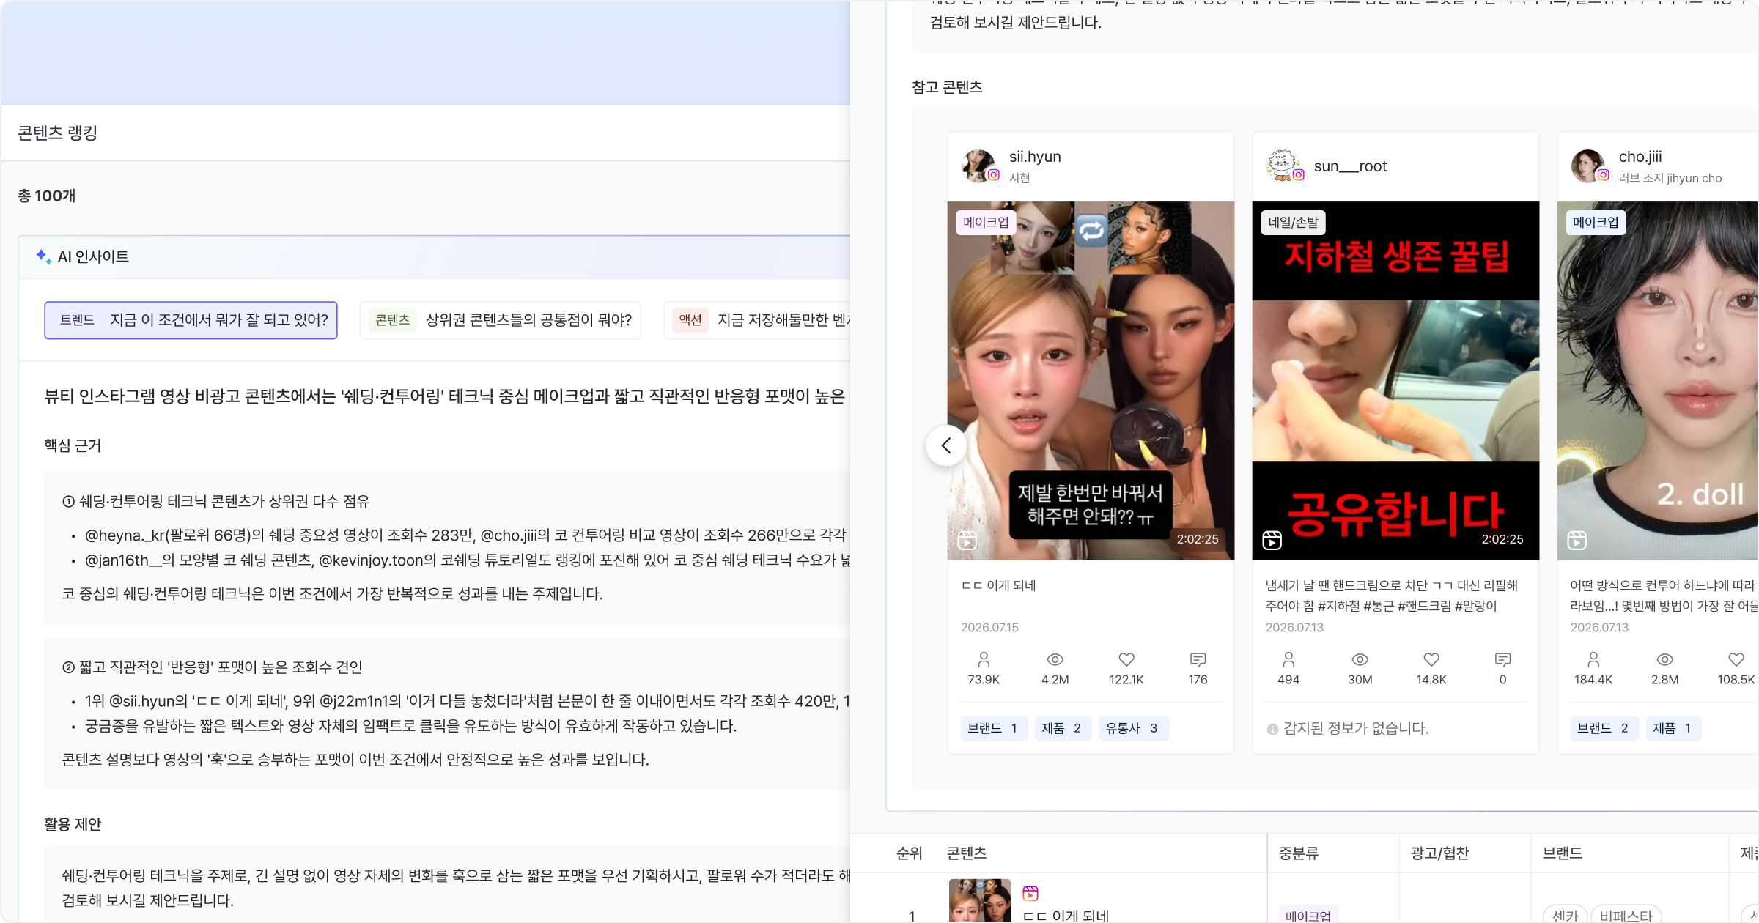Click the 메이크업 tag in ranking row 1

point(1308,915)
